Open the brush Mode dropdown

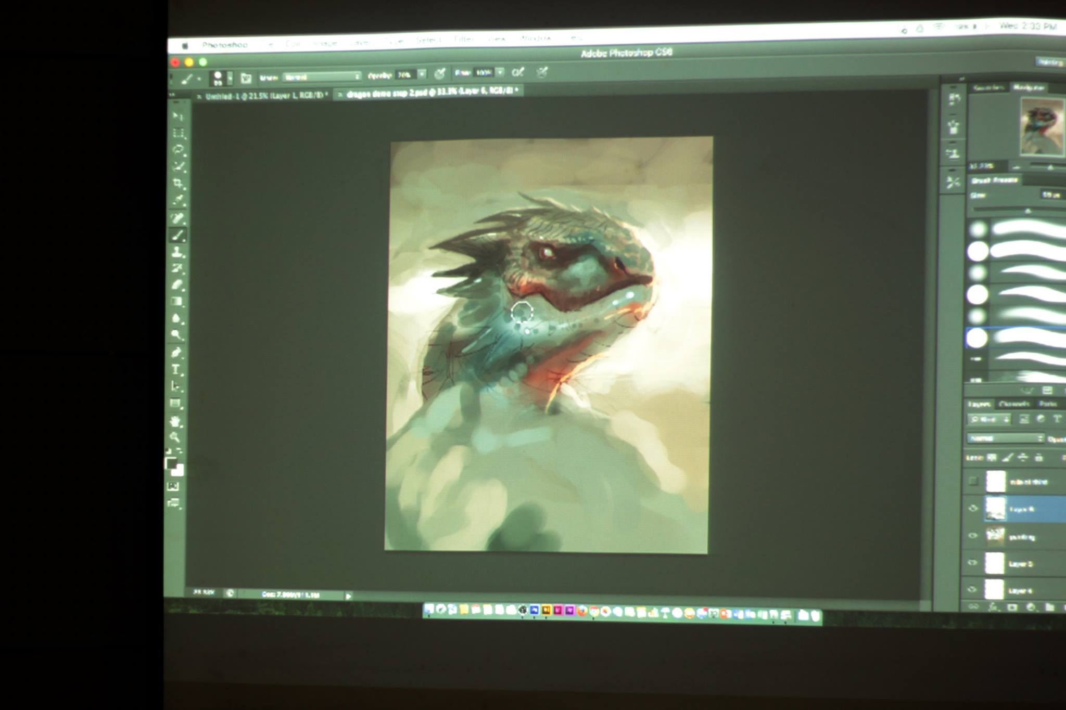click(x=322, y=77)
